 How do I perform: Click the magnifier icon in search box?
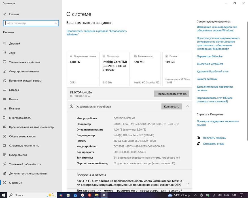point(56,23)
